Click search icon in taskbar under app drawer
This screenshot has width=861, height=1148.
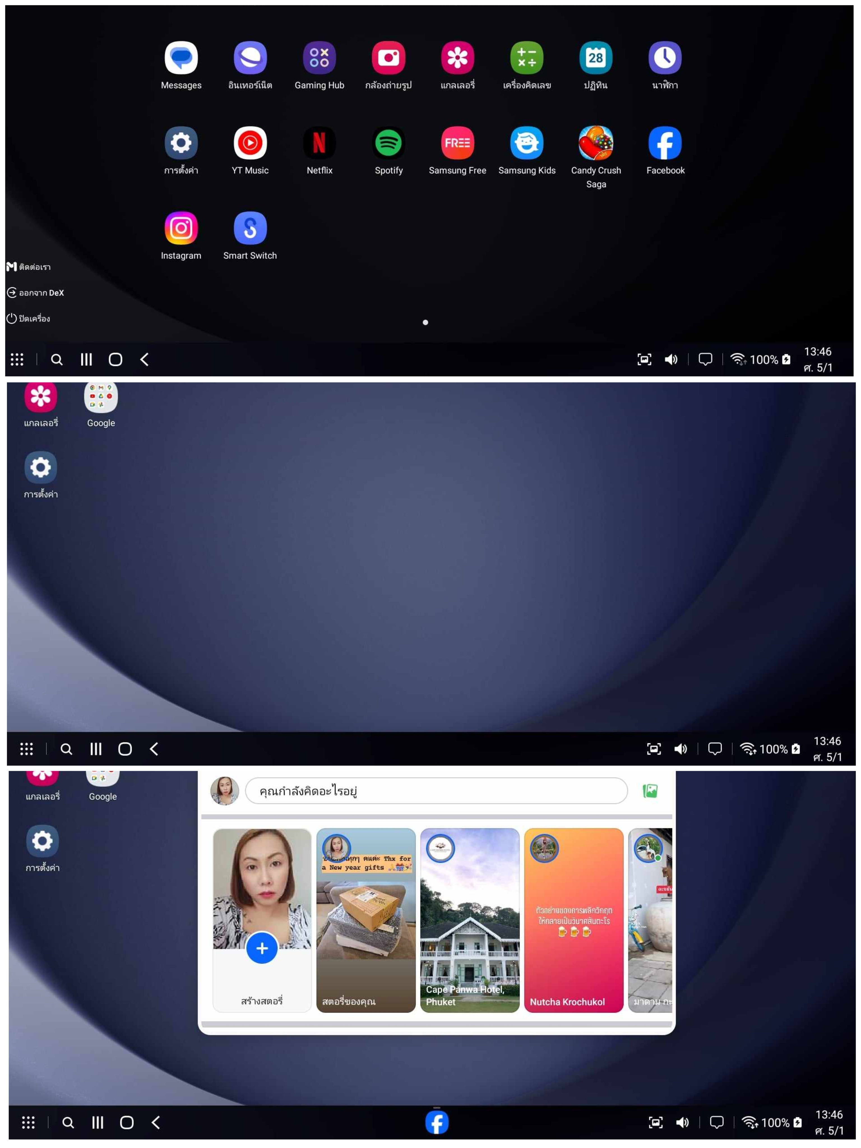(57, 359)
